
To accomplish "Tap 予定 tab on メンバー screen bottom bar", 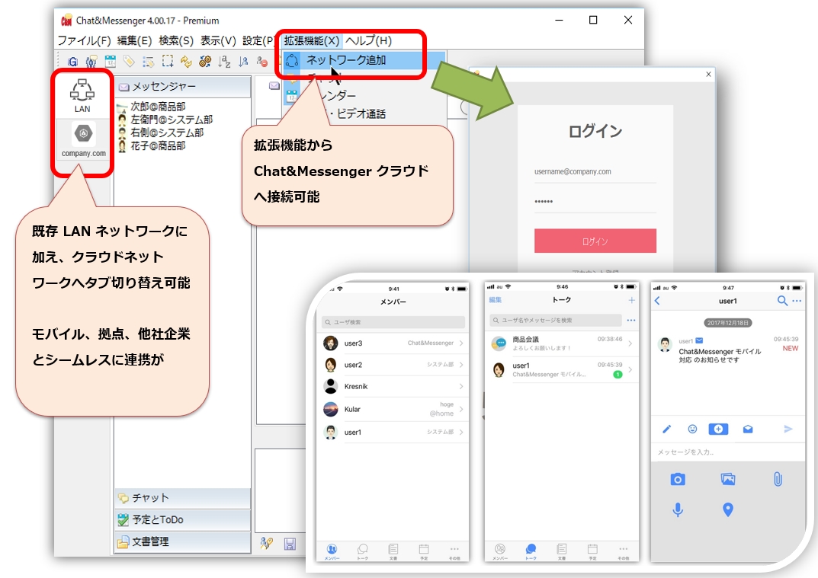I will click(x=424, y=551).
